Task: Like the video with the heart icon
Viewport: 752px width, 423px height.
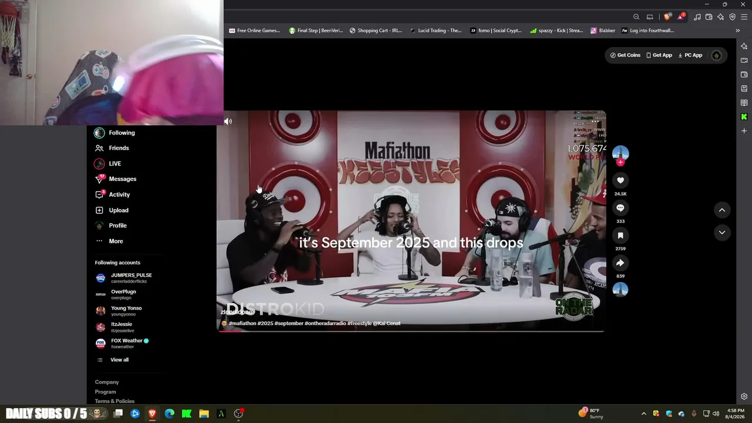Action: click(620, 180)
